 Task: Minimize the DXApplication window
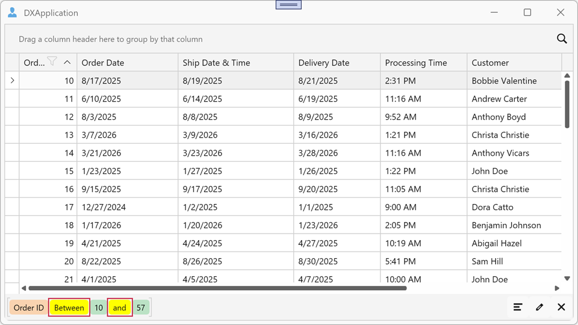pyautogui.click(x=494, y=13)
